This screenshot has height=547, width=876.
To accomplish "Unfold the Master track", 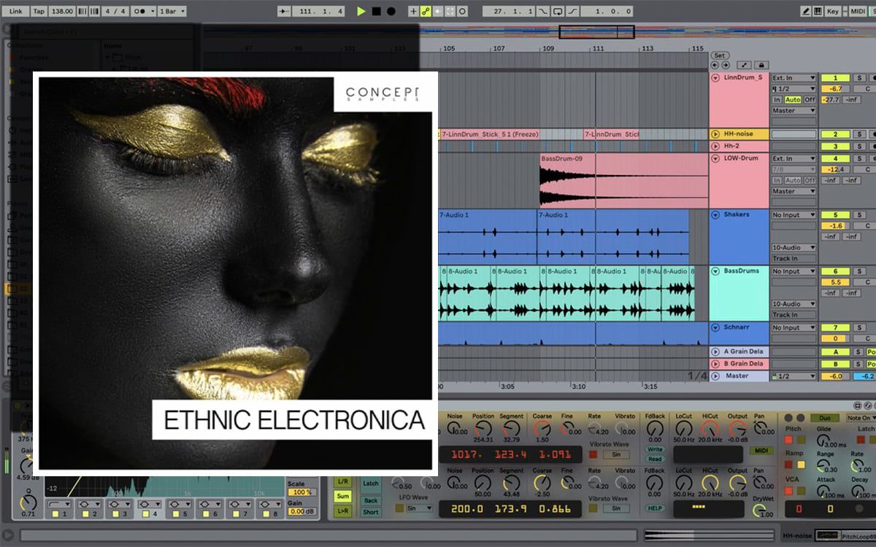I will pyautogui.click(x=715, y=376).
